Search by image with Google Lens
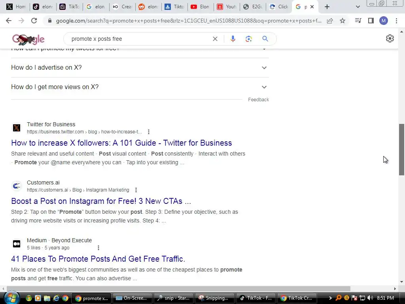Image resolution: width=405 pixels, height=304 pixels. click(248, 39)
